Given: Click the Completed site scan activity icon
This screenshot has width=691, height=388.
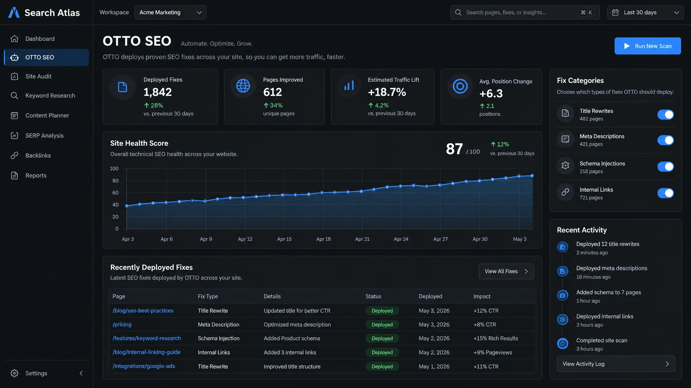Looking at the screenshot, I should 563,344.
